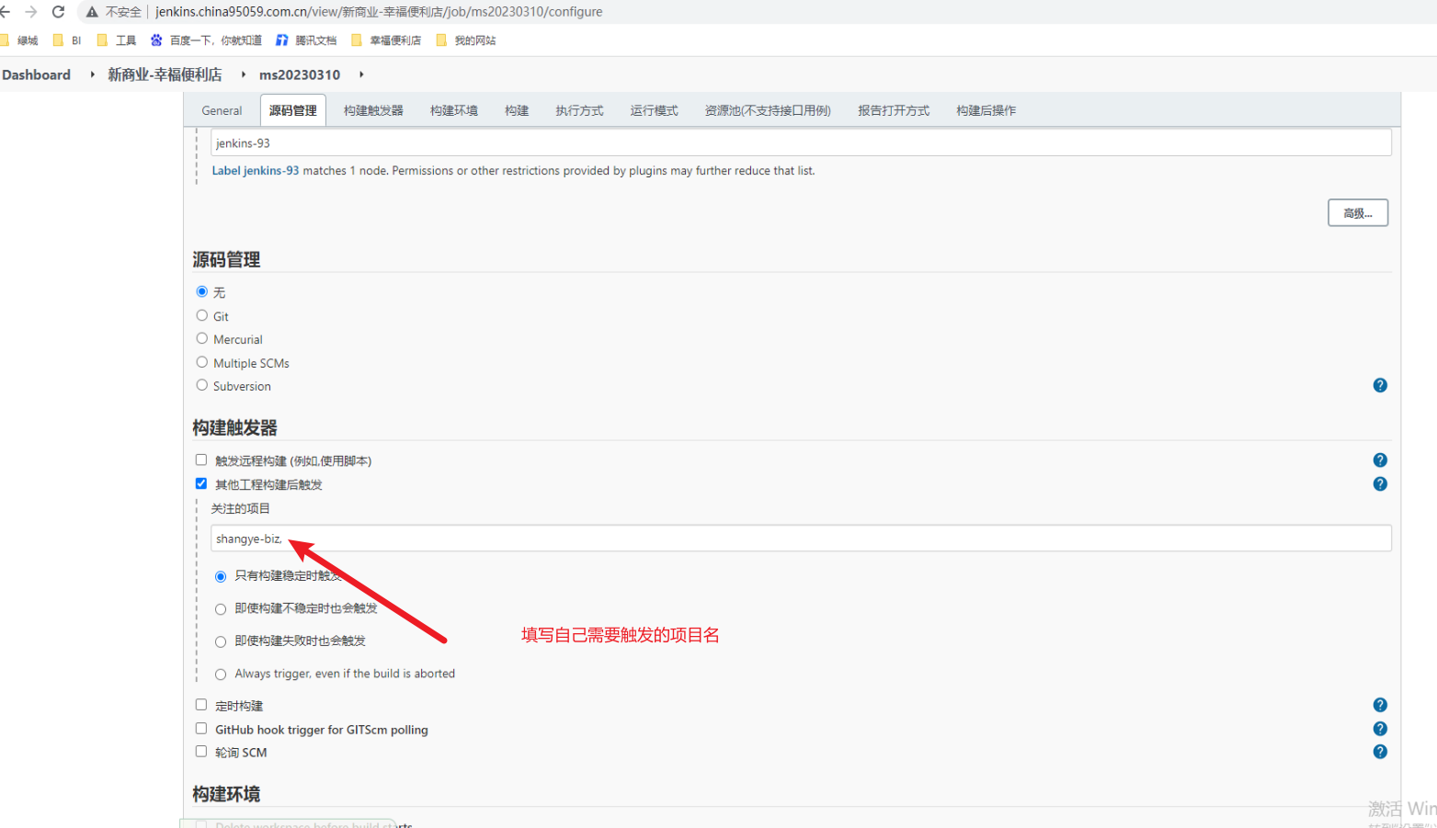
Task: Open Dashboard breadcrumb link
Action: [37, 74]
